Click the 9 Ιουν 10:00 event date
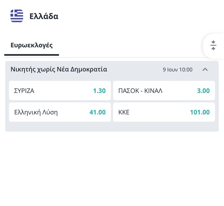 [x=177, y=69]
